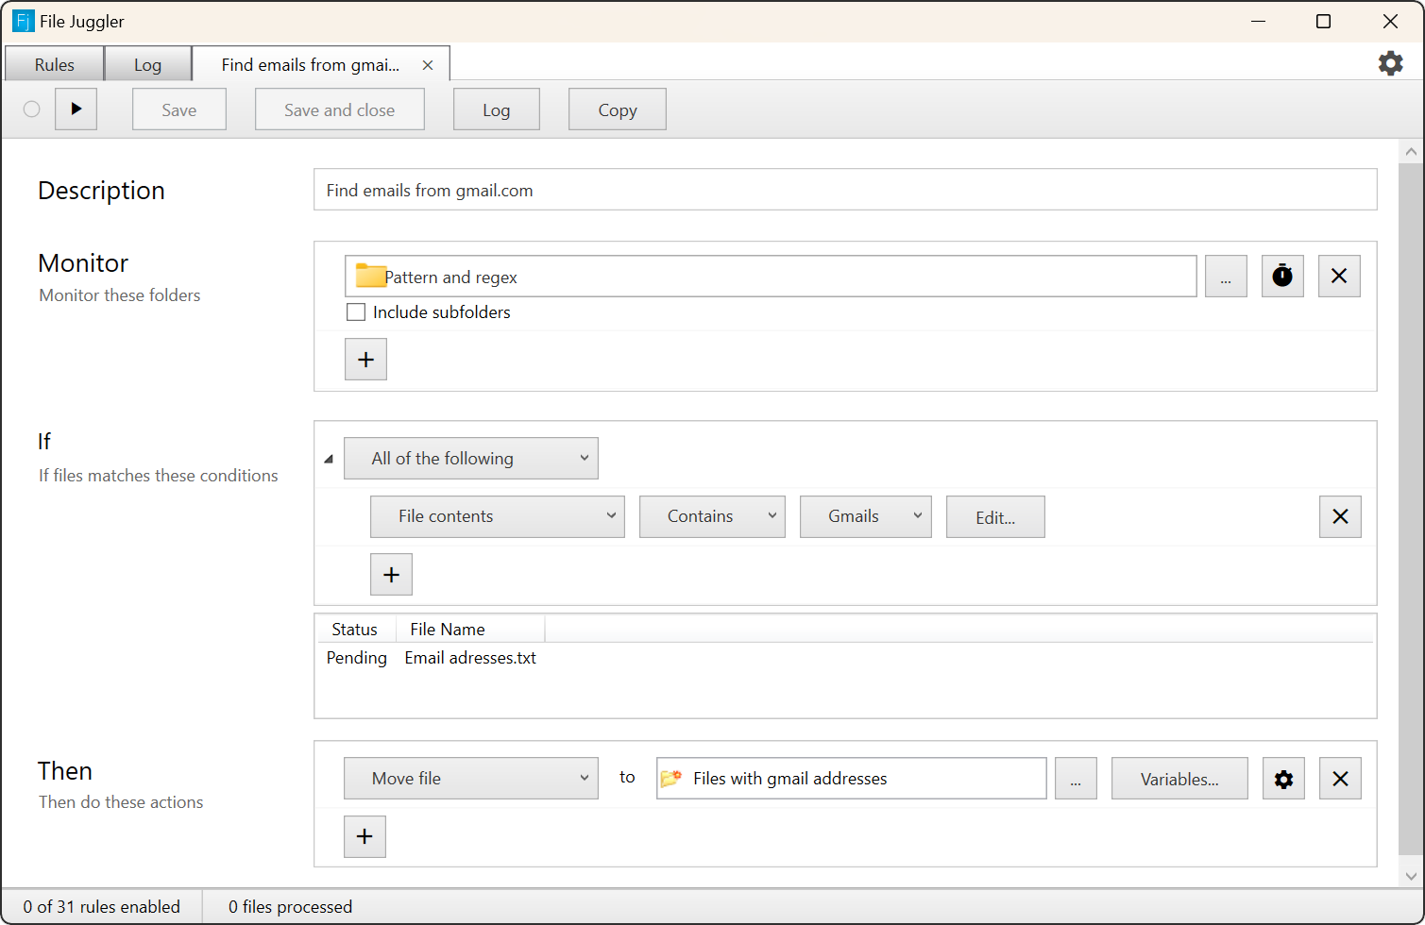Open the Move file action dropdown
Image resolution: width=1425 pixels, height=925 pixels.
[x=471, y=779]
